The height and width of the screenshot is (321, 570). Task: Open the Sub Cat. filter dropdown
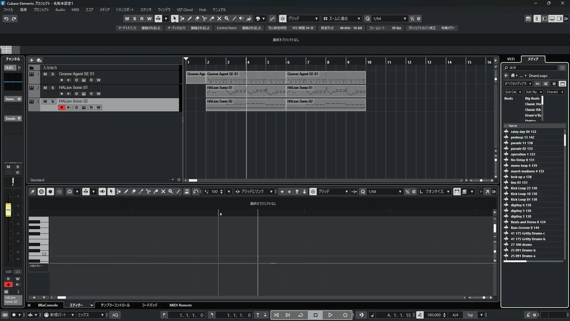[513, 92]
